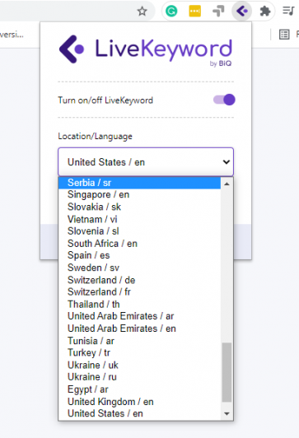The width and height of the screenshot is (299, 438).
Task: Choose Switzerland / fr option
Action: tap(139, 292)
